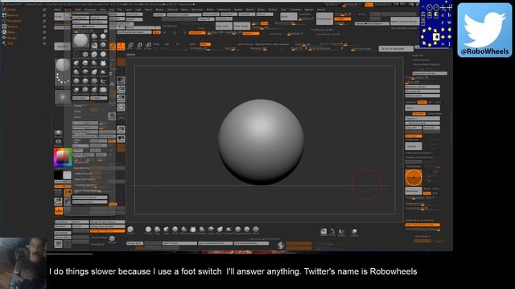Screen dimensions: 515x289
Task: Open the Transform palette in the left tray
Action: click(x=14, y=21)
